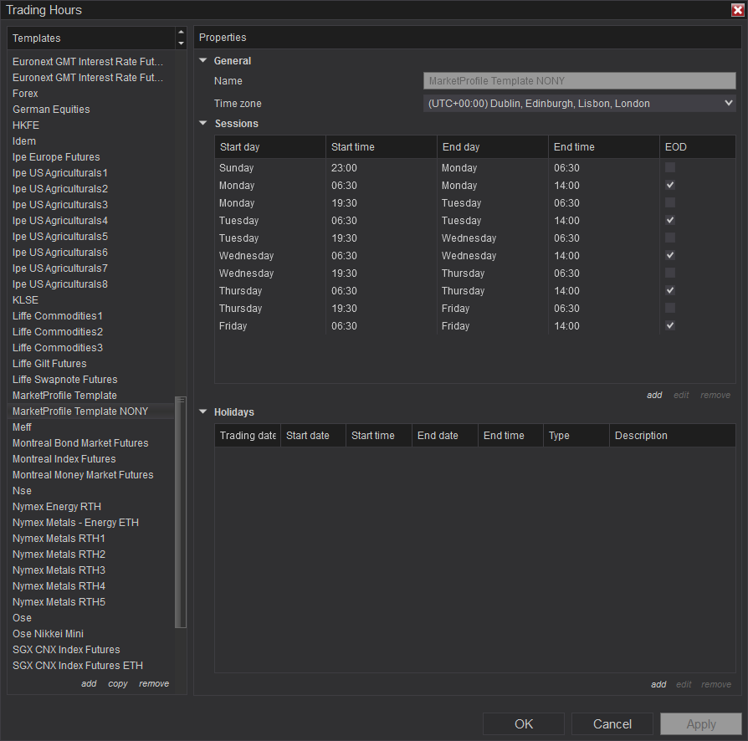Toggle EOD for Friday 06:30 session
Screen dimensions: 748x741
670,325
